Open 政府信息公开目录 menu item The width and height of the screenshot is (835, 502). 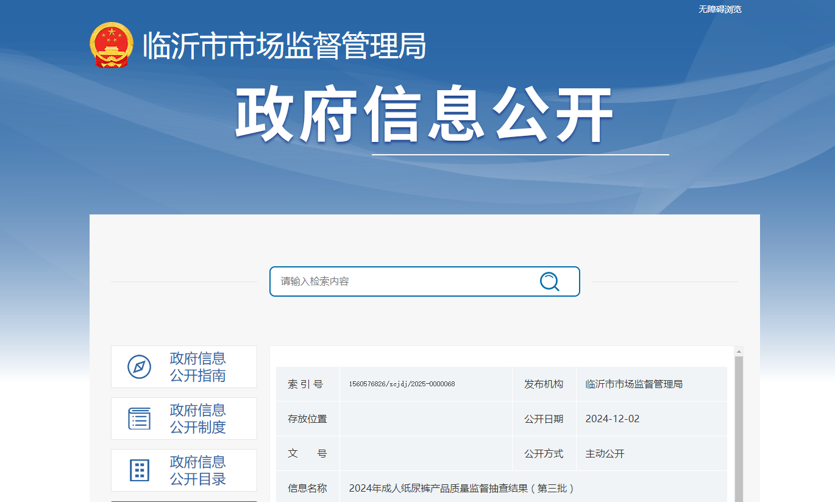(x=184, y=470)
